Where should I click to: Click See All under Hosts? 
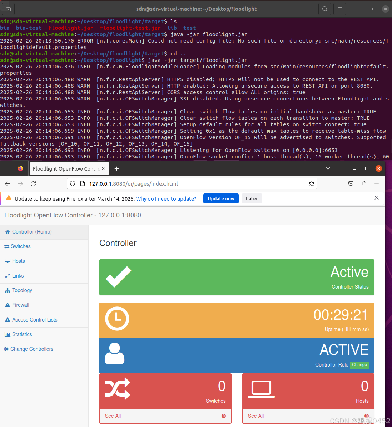pyautogui.click(x=256, y=416)
